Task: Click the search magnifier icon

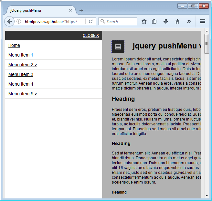Action: pos(102,21)
